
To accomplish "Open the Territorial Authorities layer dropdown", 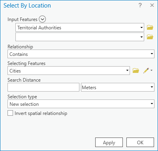I will pos(141,27).
